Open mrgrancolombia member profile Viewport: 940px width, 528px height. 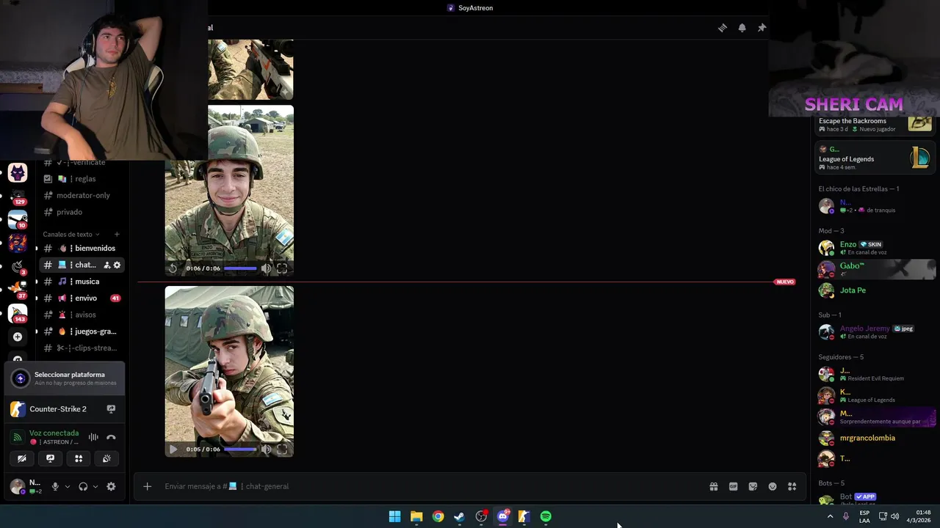[874, 438]
